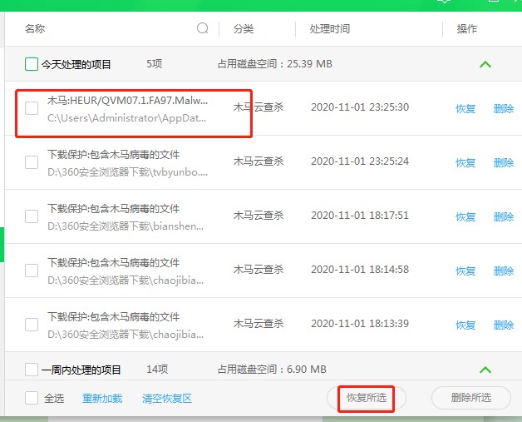Click the 处理时间 column header
Image resolution: width=522 pixels, height=422 pixels.
pos(330,28)
